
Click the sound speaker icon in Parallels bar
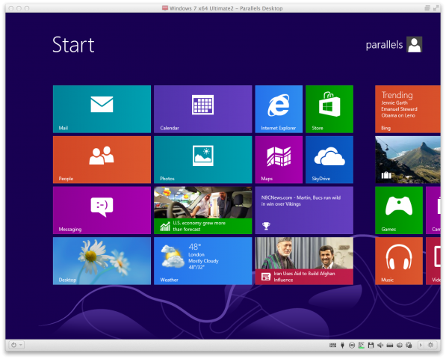point(380,346)
